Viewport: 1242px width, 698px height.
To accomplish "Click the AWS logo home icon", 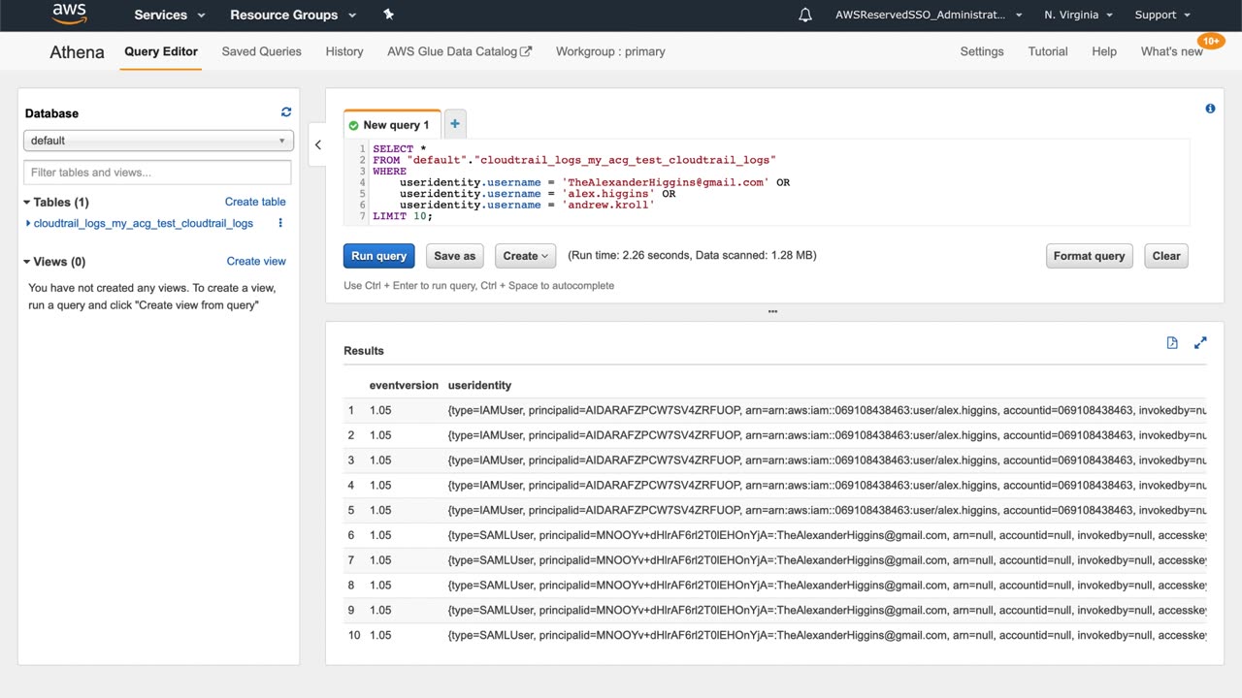I will tap(70, 15).
